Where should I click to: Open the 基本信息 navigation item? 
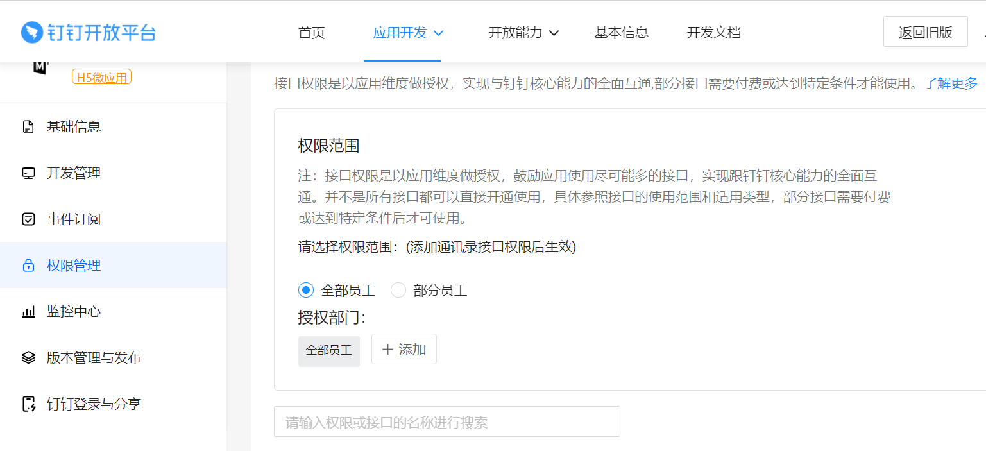621,33
